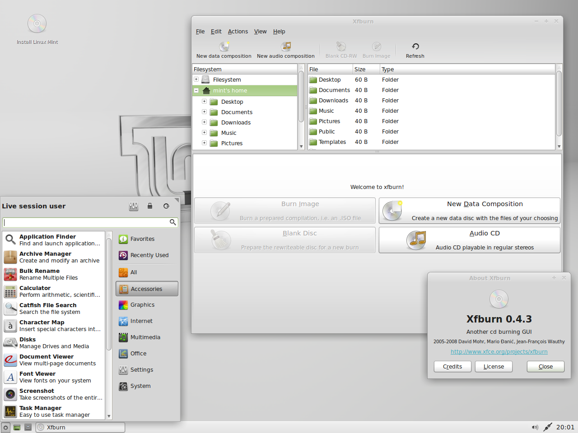Open the settings manager icon in the menu header
Screen dimensions: 578x433
pos(134,206)
